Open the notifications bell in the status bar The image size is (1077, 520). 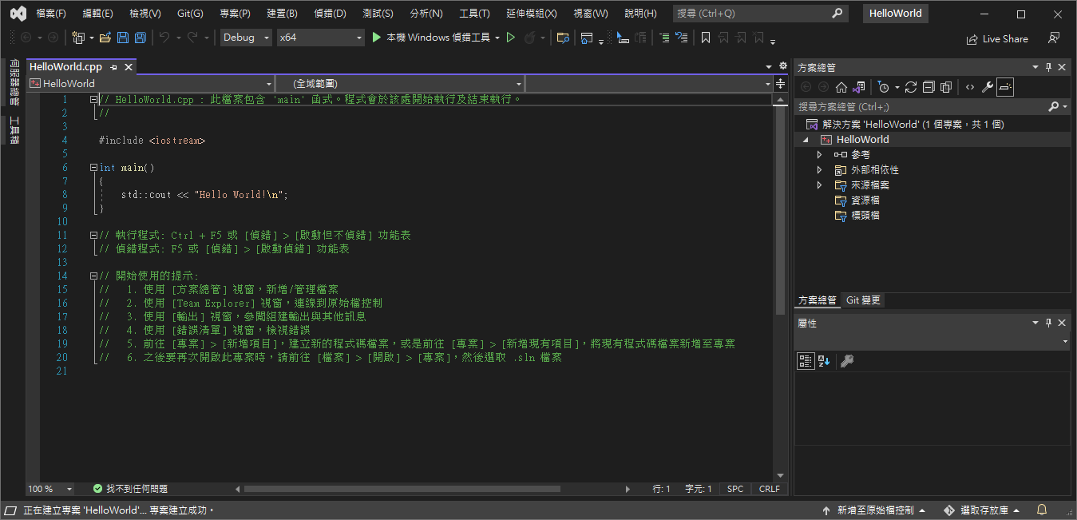[x=1042, y=510]
